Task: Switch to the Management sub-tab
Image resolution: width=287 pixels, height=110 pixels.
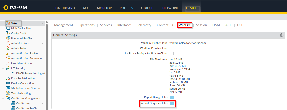Action: click(63, 25)
